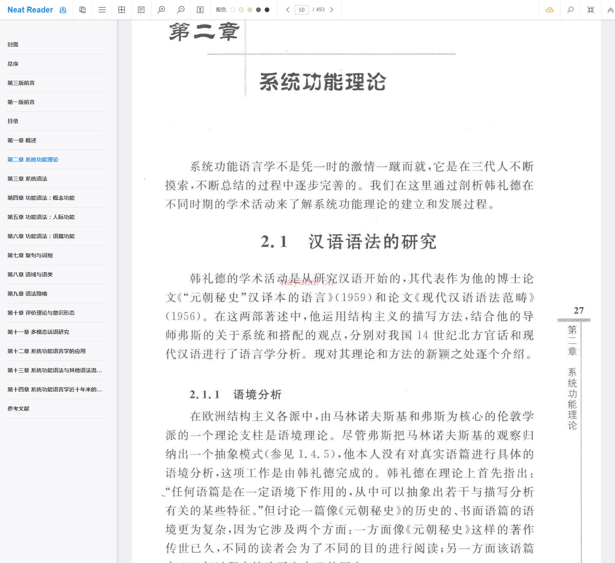Image resolution: width=615 pixels, height=563 pixels.
Task: Click the collapse fullscreen arrows icon
Action: pos(591,10)
